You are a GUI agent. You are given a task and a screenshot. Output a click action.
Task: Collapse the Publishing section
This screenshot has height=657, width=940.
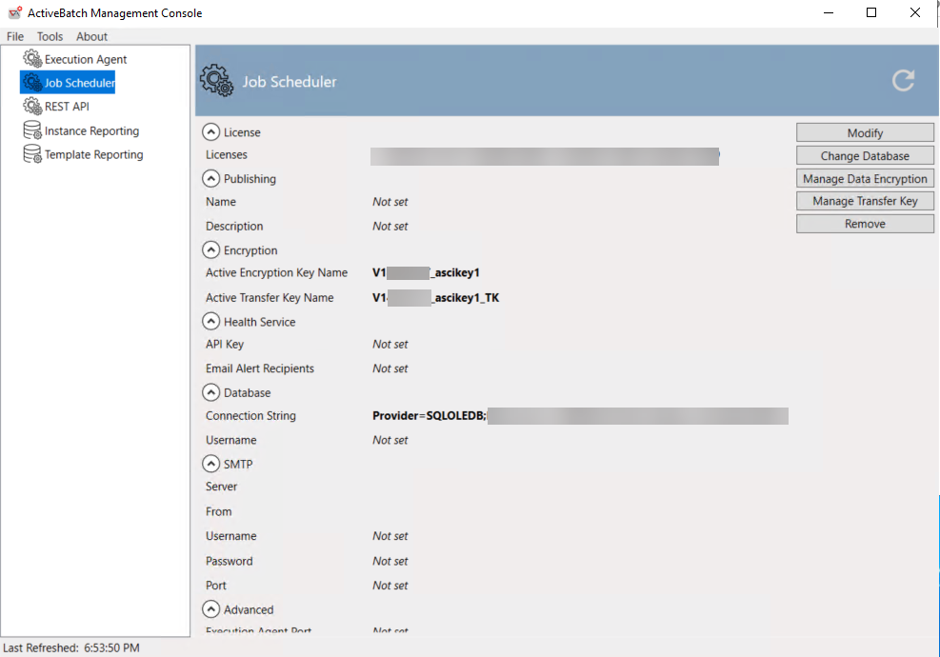pos(211,179)
